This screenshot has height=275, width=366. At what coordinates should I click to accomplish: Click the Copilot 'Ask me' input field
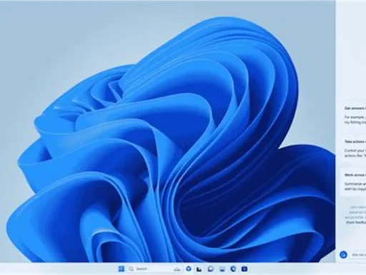[357, 255]
